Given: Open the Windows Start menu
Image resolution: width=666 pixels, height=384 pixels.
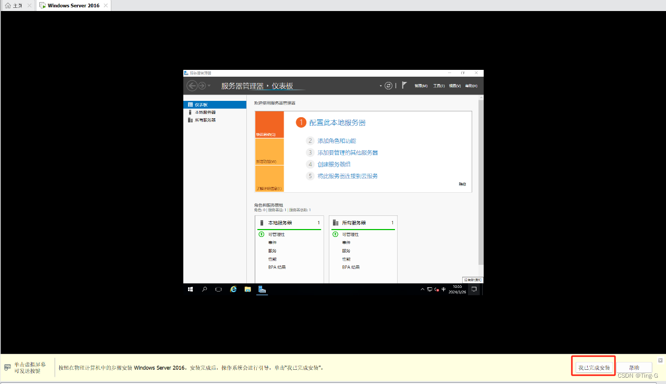Looking at the screenshot, I should (190, 289).
